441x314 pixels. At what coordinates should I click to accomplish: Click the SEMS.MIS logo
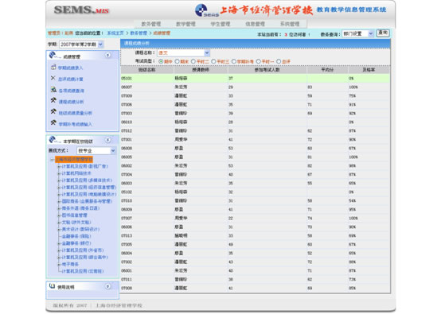(x=81, y=10)
